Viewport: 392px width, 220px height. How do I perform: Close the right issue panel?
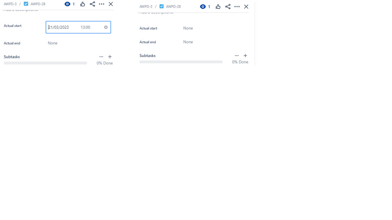pyautogui.click(x=246, y=7)
